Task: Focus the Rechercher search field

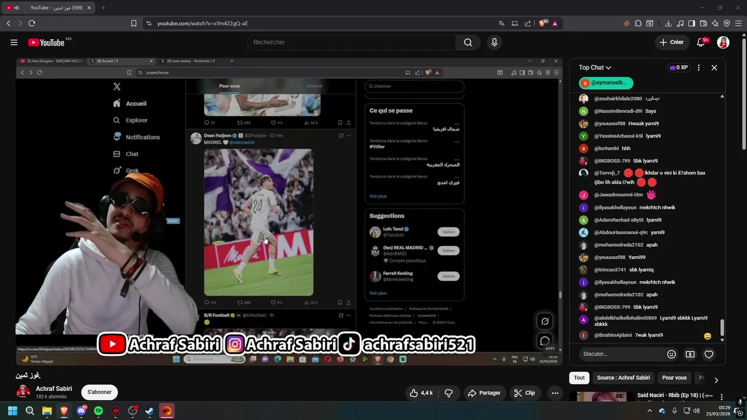Action: tap(351, 42)
